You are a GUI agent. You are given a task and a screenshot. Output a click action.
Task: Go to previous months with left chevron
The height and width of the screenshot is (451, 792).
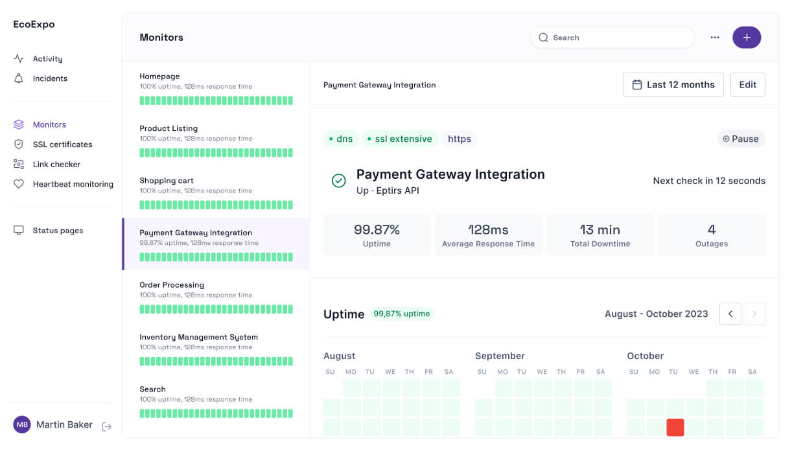(730, 314)
